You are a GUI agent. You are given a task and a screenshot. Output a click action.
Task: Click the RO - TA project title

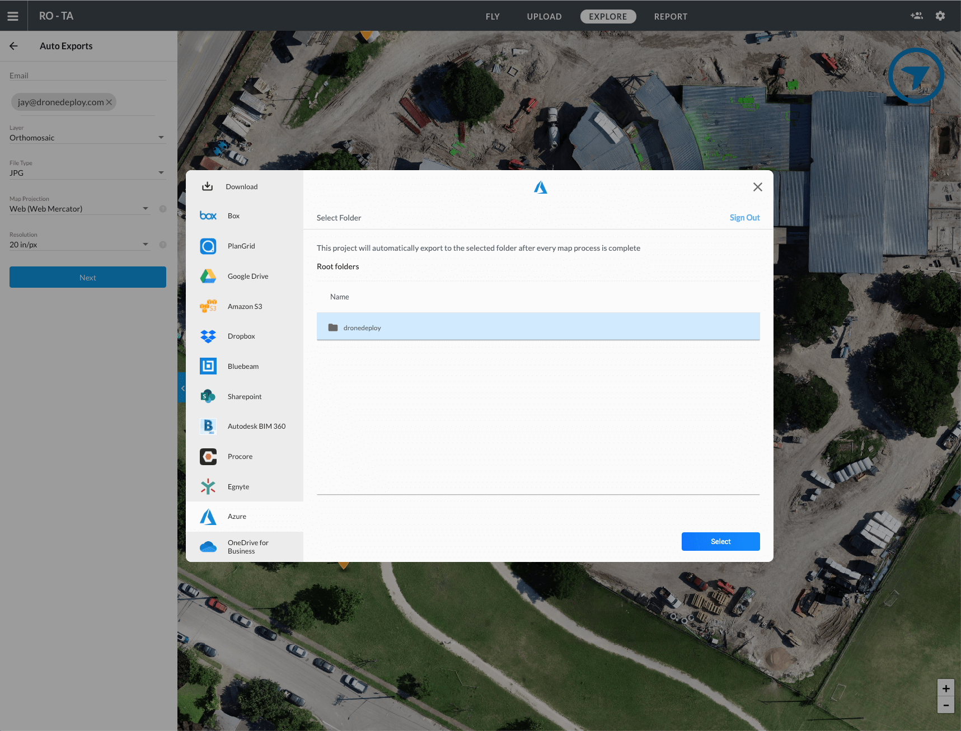(56, 16)
